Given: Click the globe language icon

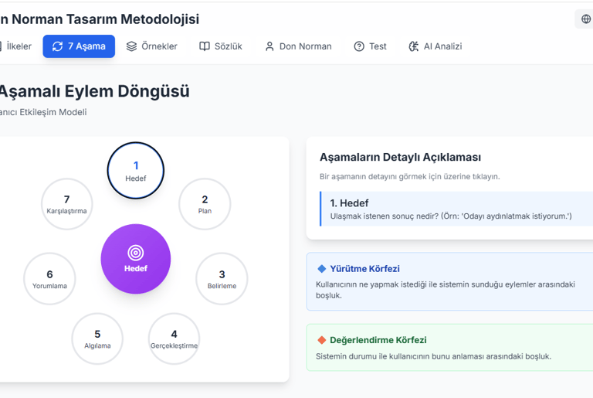Looking at the screenshot, I should pyautogui.click(x=586, y=19).
